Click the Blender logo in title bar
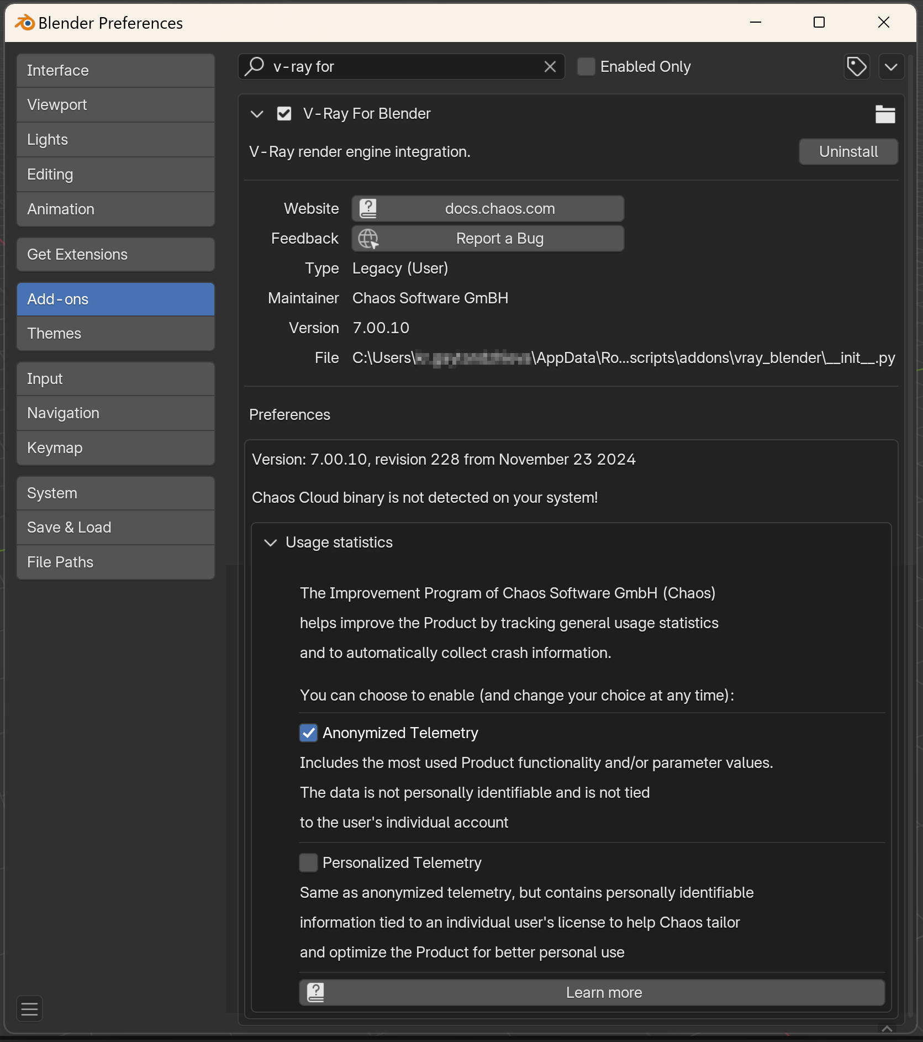Screen dimensions: 923x1042 (25, 23)
